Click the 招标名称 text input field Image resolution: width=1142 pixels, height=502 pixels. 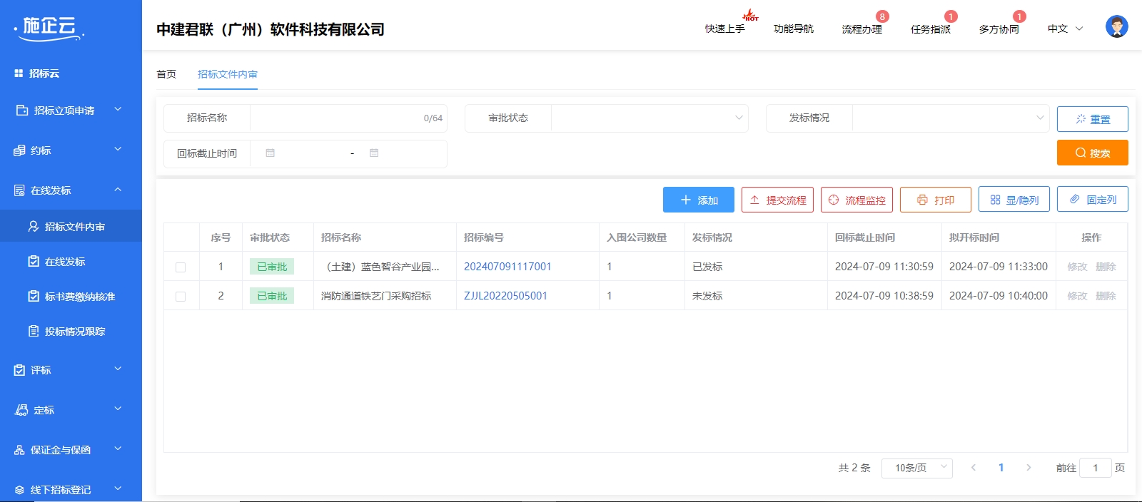[335, 118]
